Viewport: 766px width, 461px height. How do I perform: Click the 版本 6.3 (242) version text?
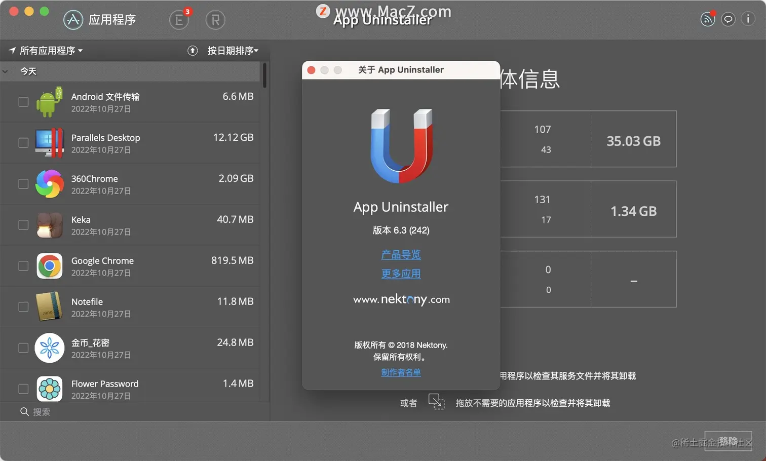[x=401, y=230]
